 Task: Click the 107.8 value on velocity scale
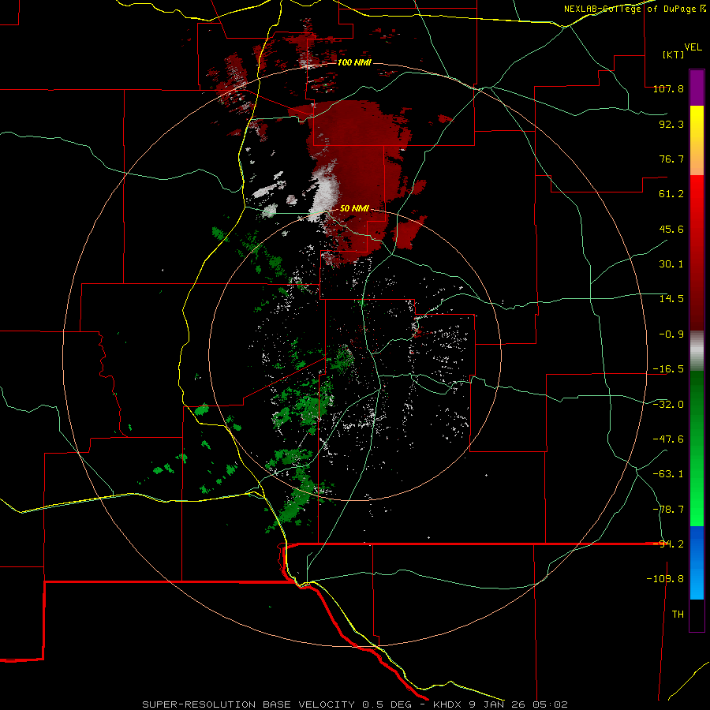pos(668,88)
